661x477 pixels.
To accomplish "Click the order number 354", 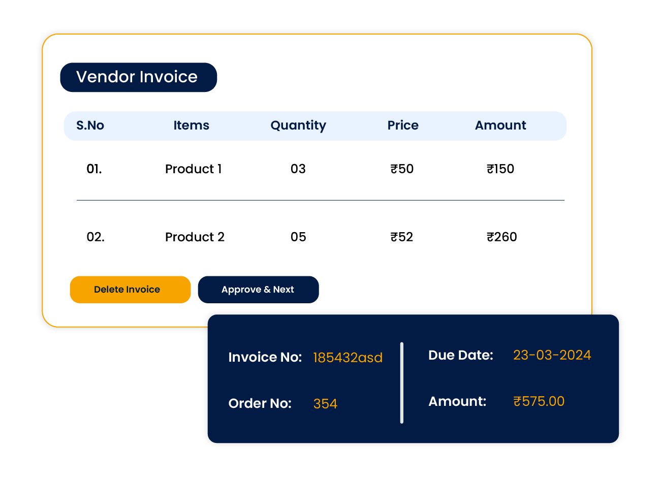I will (325, 404).
